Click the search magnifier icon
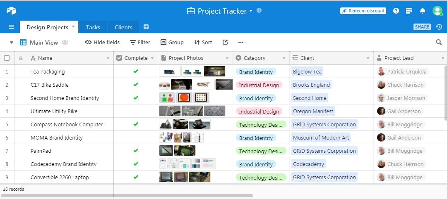 (x=439, y=43)
